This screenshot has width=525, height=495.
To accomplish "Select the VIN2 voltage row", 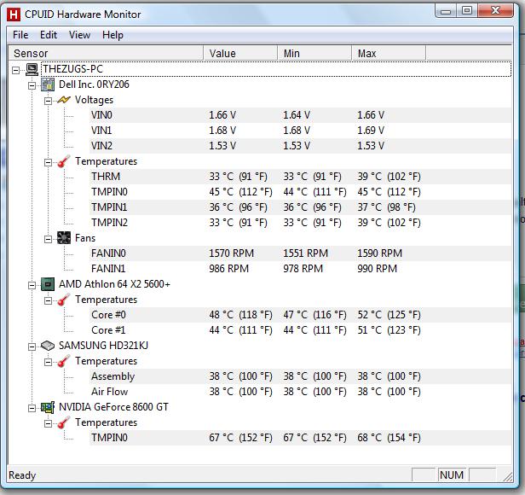I will (300, 146).
